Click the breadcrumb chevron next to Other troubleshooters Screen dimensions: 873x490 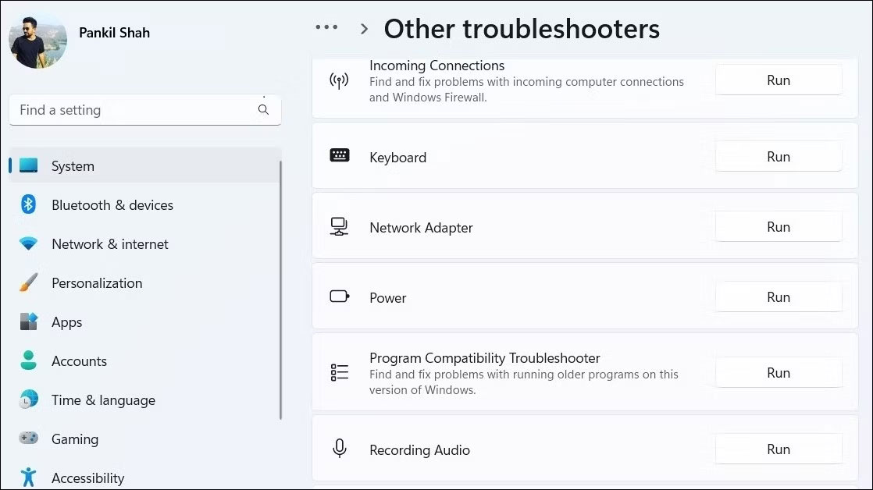[x=364, y=28]
